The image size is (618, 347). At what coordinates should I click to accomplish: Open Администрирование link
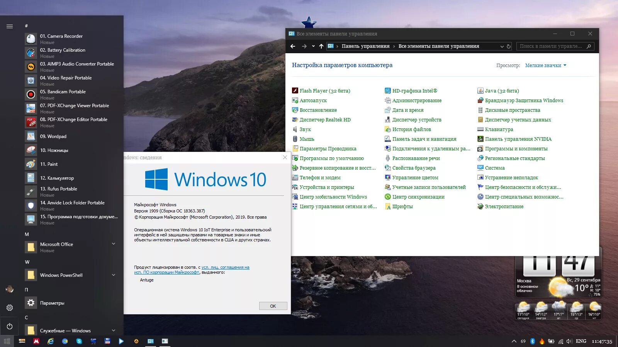413,100
